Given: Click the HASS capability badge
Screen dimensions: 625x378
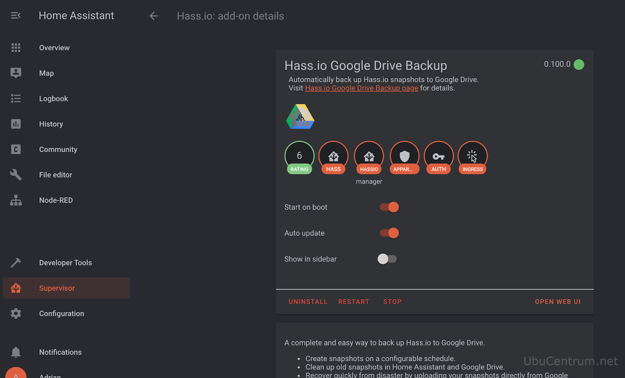Looking at the screenshot, I should click(333, 157).
